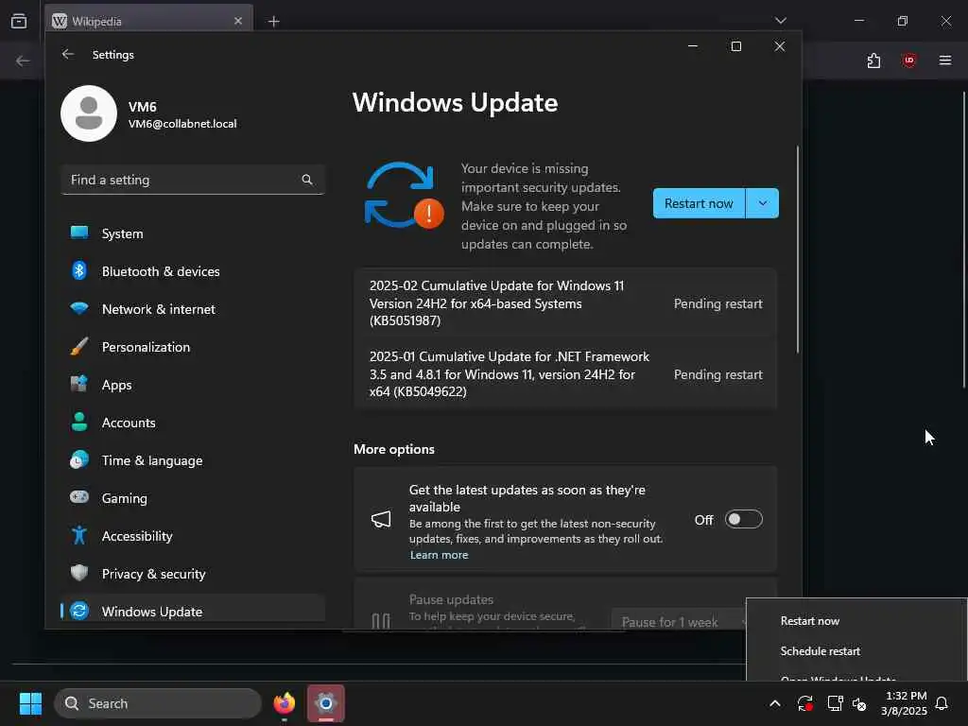This screenshot has width=968, height=726.
Task: Open Personalization settings
Action: point(193,347)
